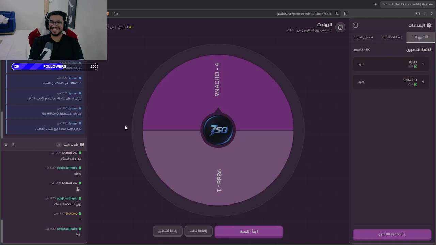Click chat message اوريك
This screenshot has width=436, height=245.
point(78,174)
